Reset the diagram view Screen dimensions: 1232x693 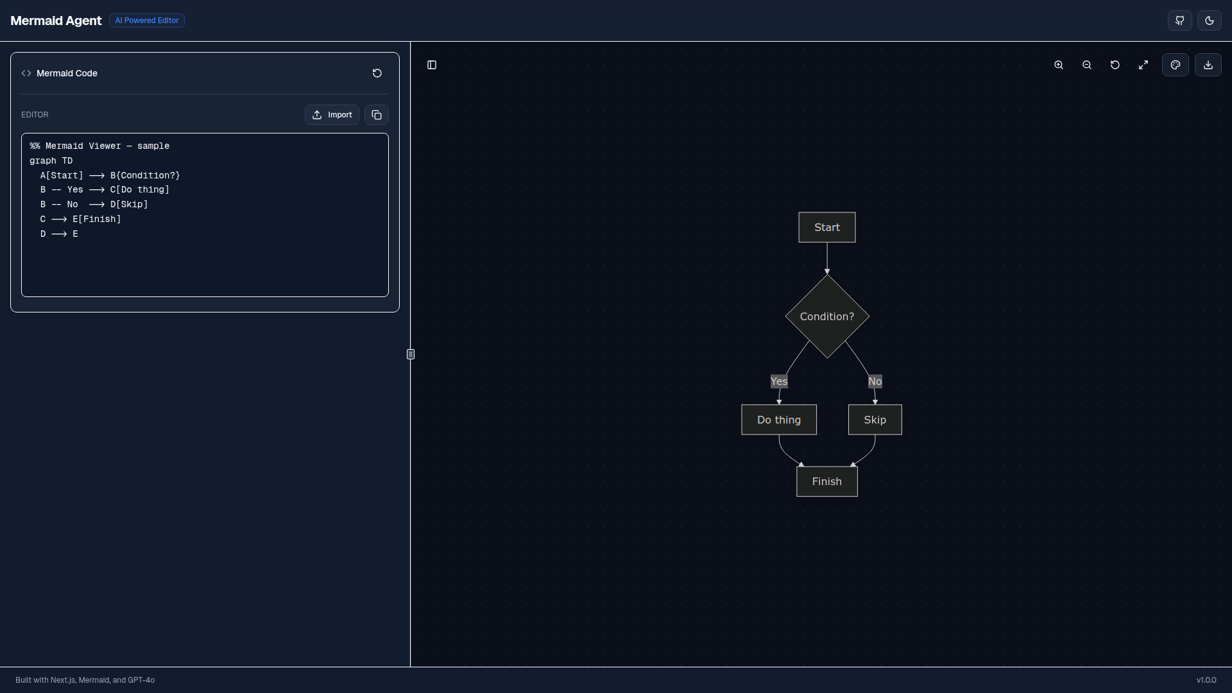pyautogui.click(x=1115, y=65)
